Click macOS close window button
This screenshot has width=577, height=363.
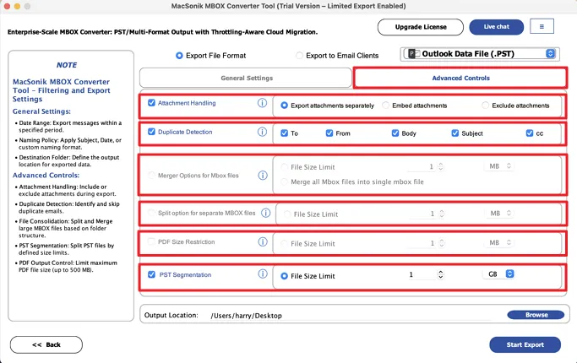(x=7, y=6)
